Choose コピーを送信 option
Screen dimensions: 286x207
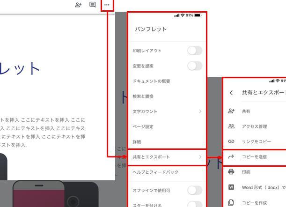255,157
